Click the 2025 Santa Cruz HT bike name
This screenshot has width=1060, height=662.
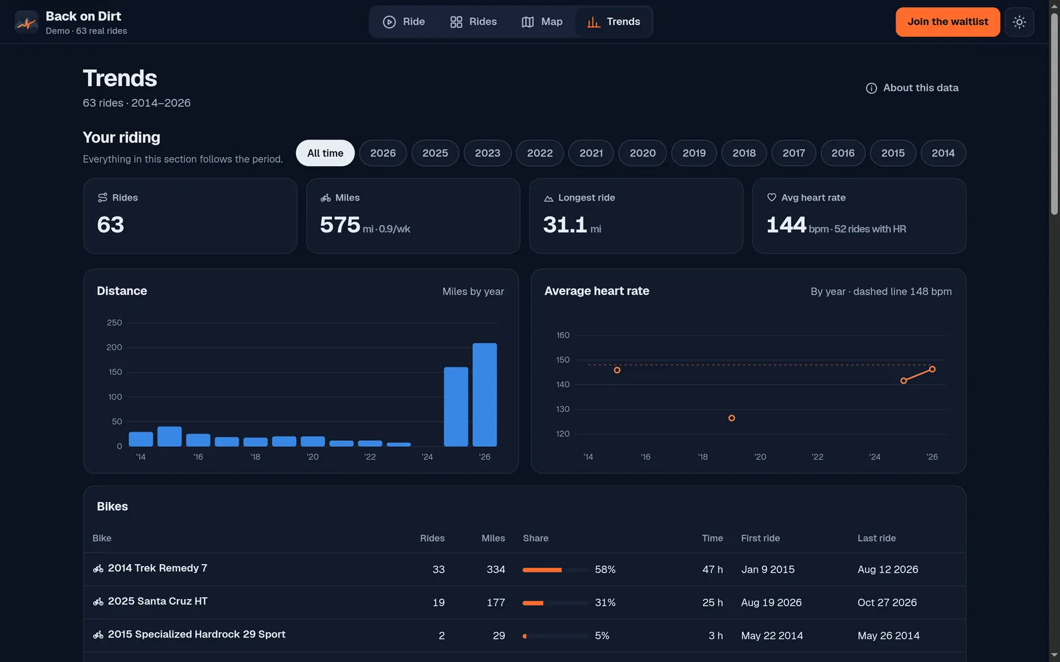[158, 601]
